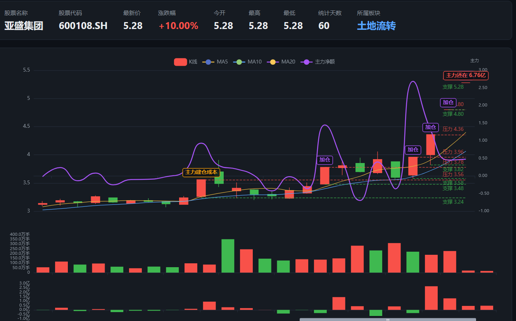Image resolution: width=516 pixels, height=321 pixels.
Task: Click the 股票名称 header label
Action: [x=16, y=13]
